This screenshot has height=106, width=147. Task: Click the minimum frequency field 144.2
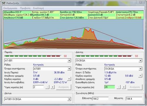100,99
